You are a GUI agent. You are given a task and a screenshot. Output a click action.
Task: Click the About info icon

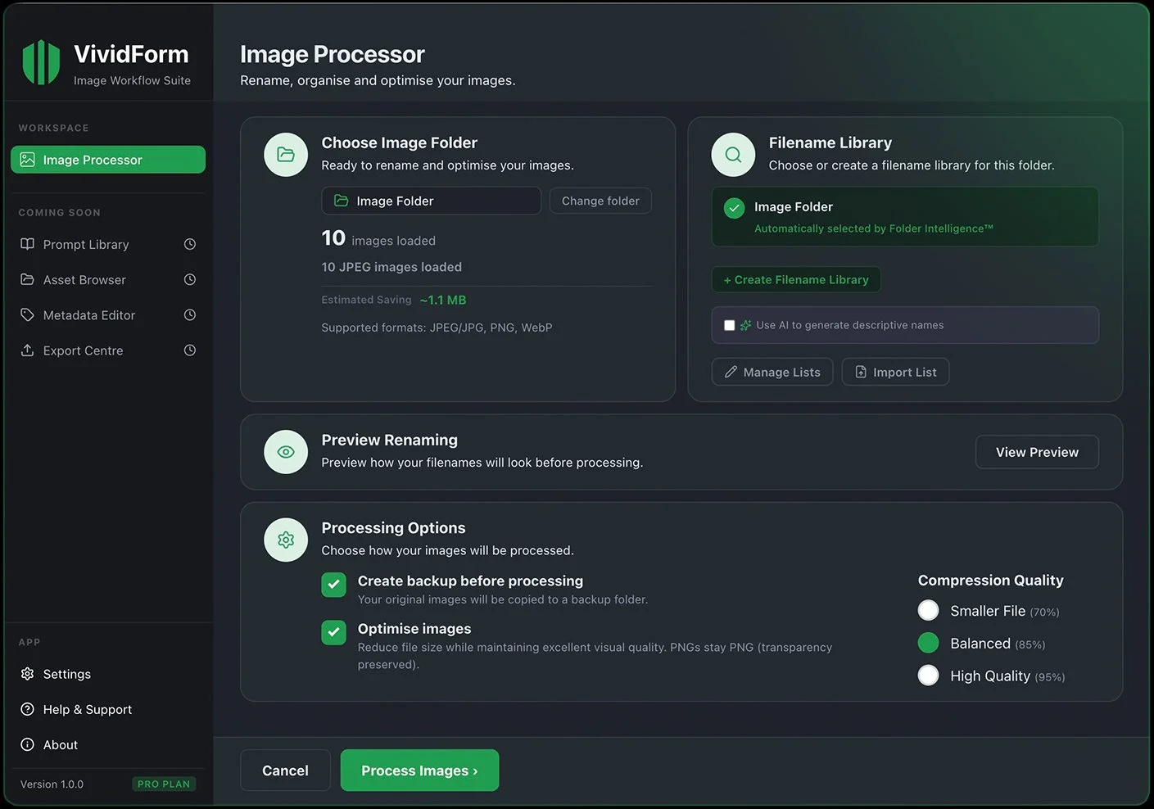(27, 744)
